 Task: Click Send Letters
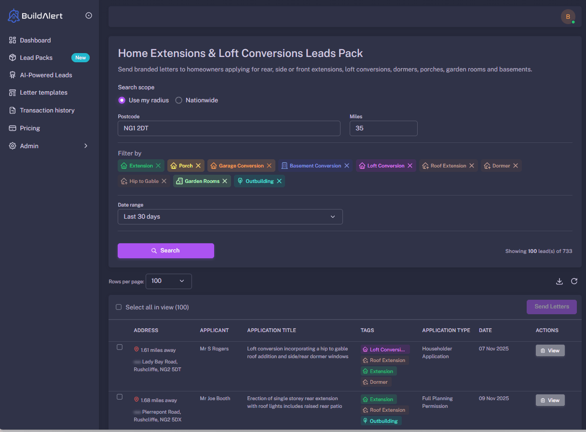coord(551,307)
